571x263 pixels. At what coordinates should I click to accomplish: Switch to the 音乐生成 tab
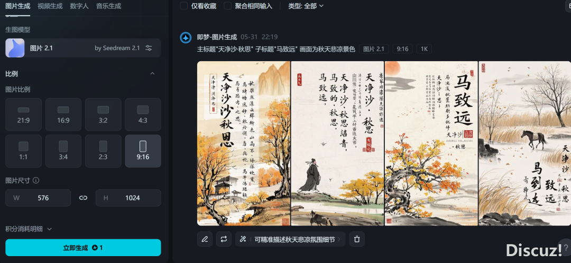pos(108,6)
